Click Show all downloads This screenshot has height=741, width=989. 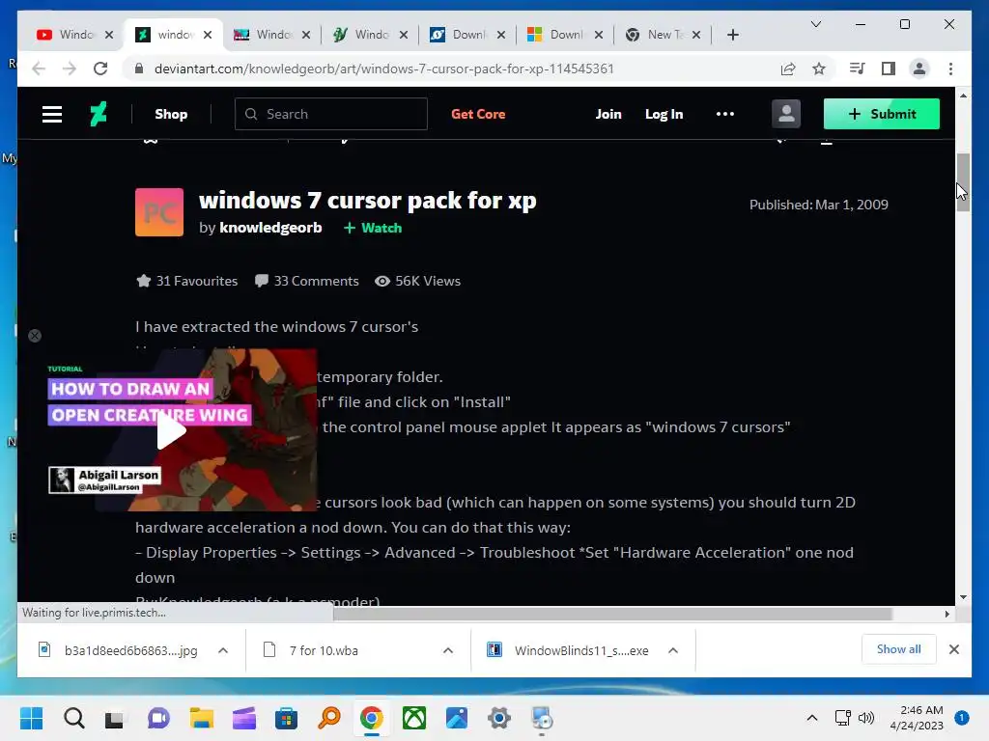(x=898, y=649)
